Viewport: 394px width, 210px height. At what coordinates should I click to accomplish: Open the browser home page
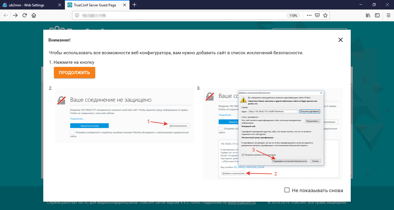point(34,15)
